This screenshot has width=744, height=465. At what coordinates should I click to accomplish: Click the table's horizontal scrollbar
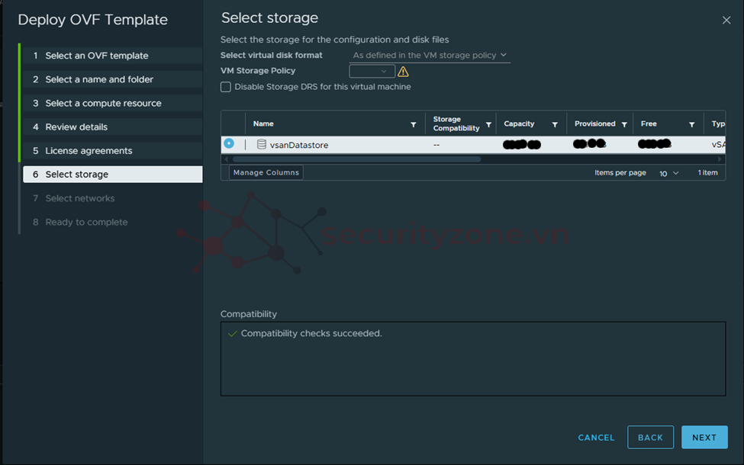pyautogui.click(x=357, y=159)
